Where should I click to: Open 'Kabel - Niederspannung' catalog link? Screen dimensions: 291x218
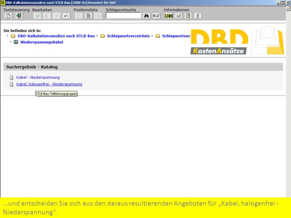(38, 77)
